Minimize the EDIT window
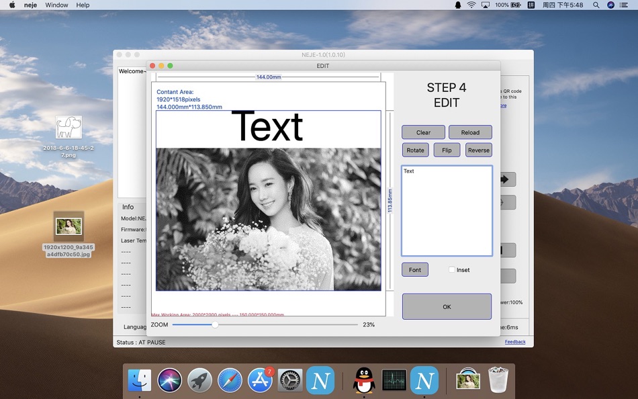The image size is (638, 399). coord(162,66)
